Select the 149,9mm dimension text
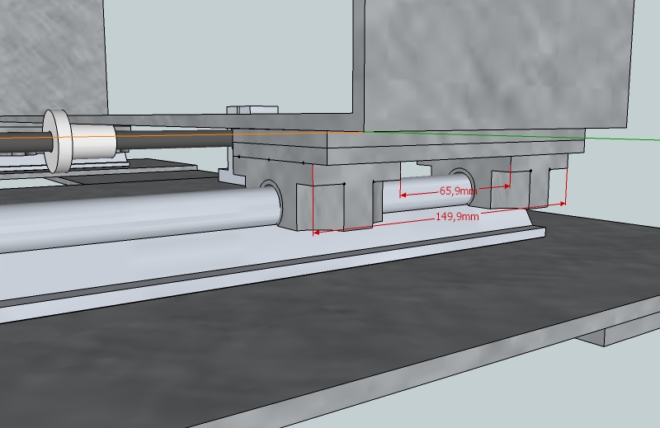The image size is (660, 428). pos(456,216)
